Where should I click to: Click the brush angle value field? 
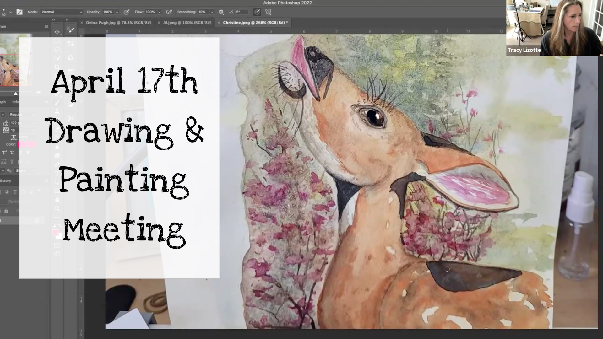click(x=242, y=12)
